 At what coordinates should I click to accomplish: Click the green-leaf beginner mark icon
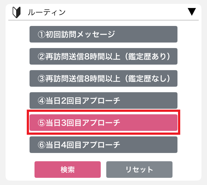point(17,12)
